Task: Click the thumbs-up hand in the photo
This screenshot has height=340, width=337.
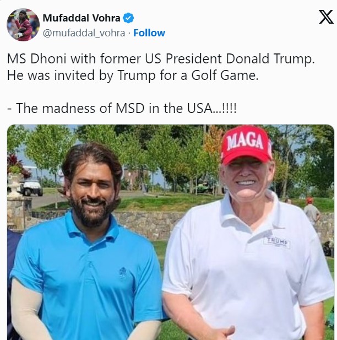Action: 223,333
